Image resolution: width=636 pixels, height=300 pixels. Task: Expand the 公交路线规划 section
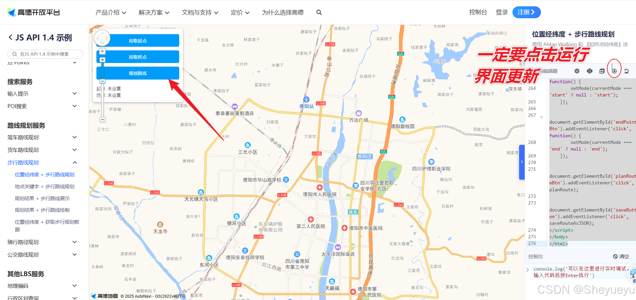pos(75,255)
